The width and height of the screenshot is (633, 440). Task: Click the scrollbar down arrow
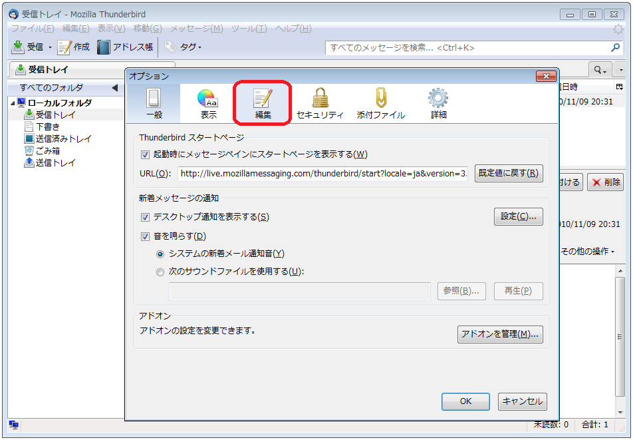[620, 413]
